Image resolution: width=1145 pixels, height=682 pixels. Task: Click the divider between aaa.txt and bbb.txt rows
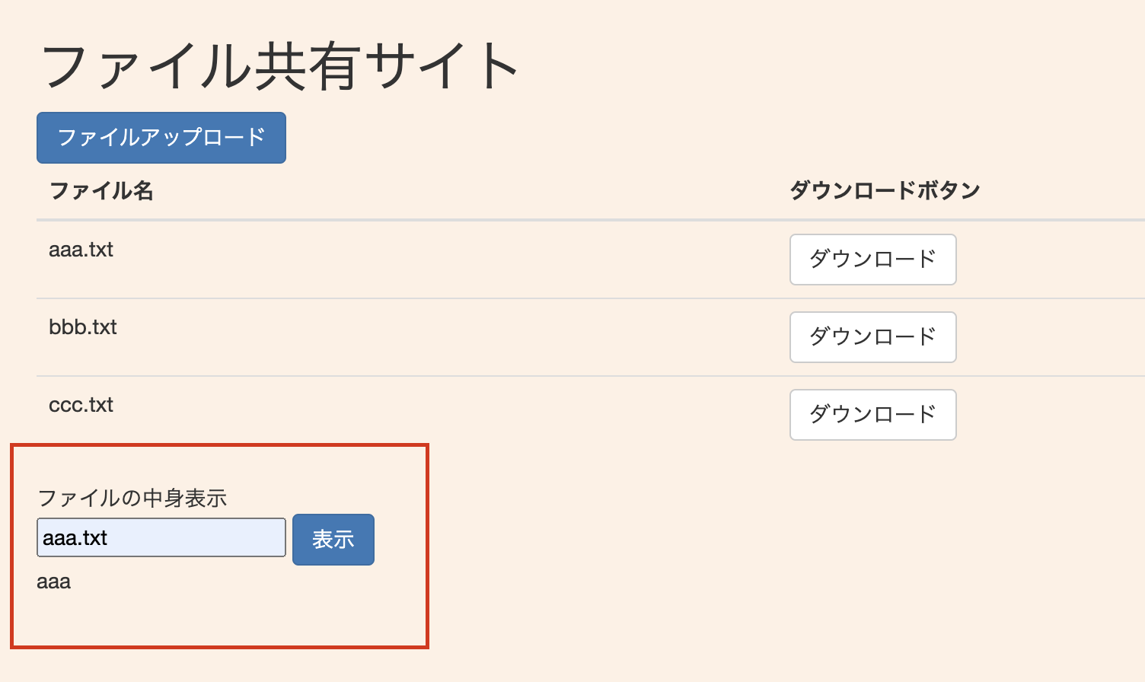click(457, 298)
